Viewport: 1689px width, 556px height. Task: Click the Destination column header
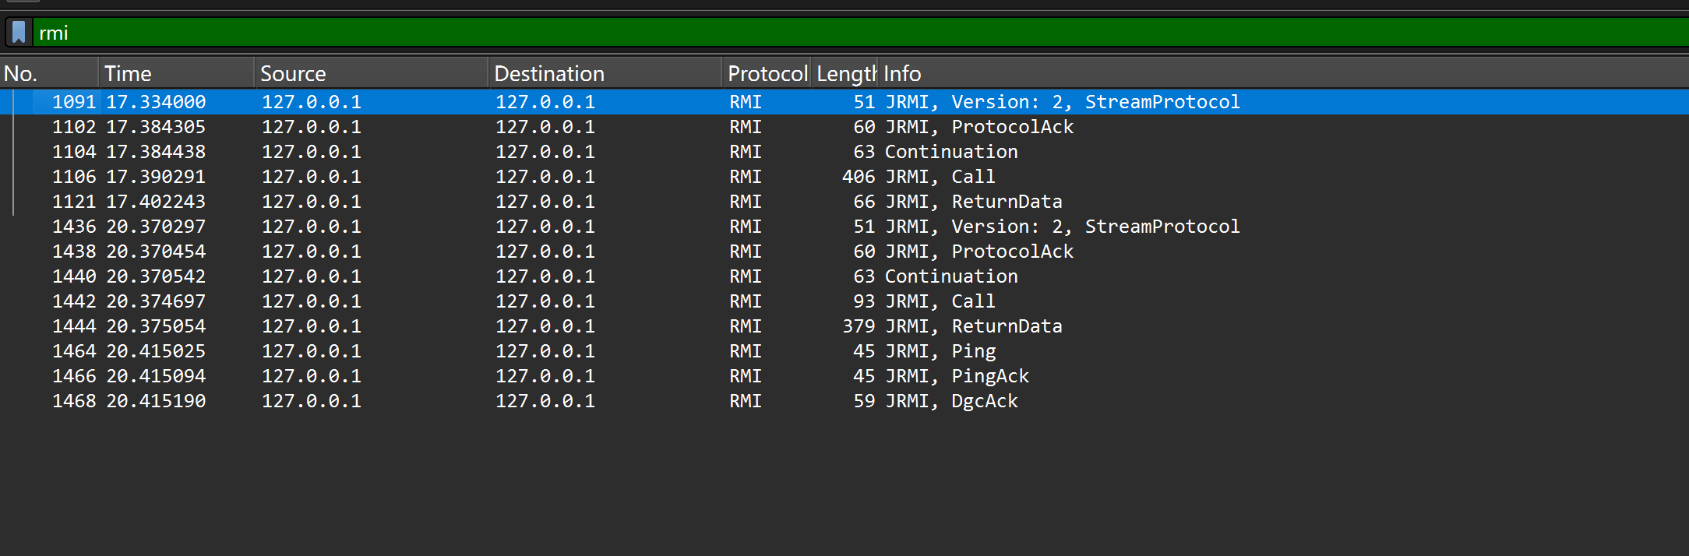click(x=604, y=74)
